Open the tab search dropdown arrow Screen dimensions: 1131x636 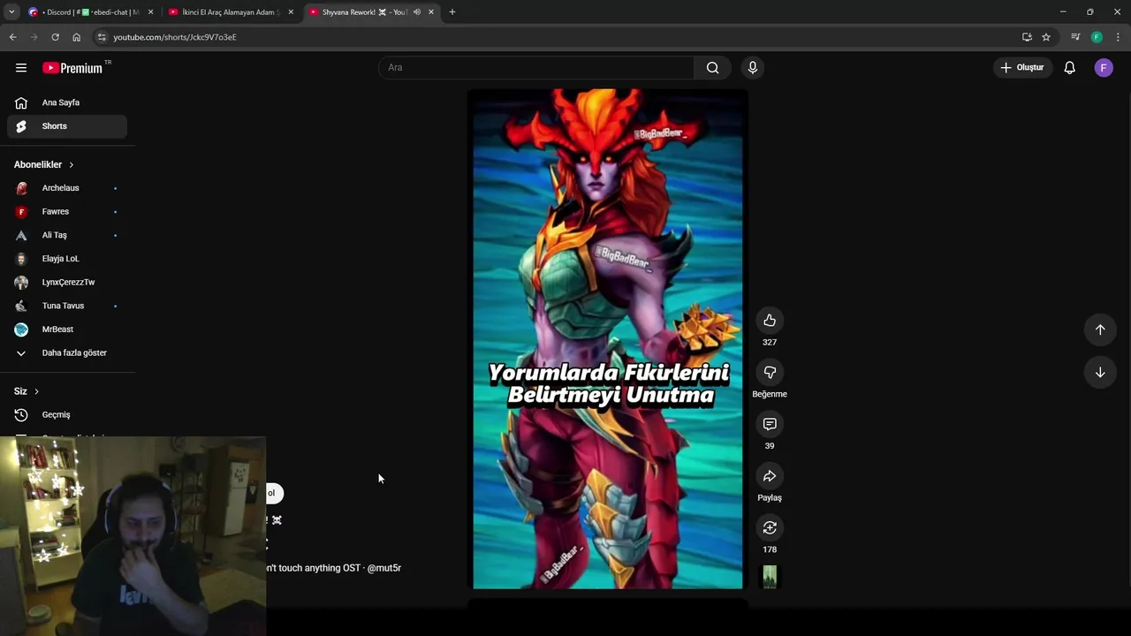[11, 12]
